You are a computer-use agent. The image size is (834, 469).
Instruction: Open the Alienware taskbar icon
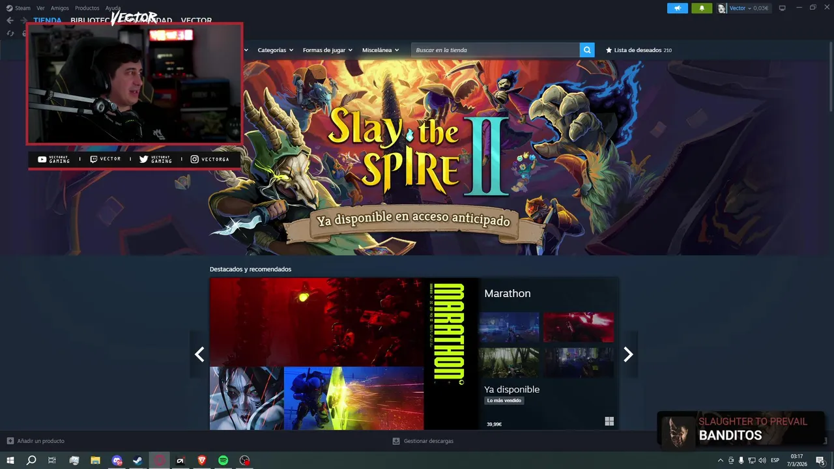pos(180,461)
